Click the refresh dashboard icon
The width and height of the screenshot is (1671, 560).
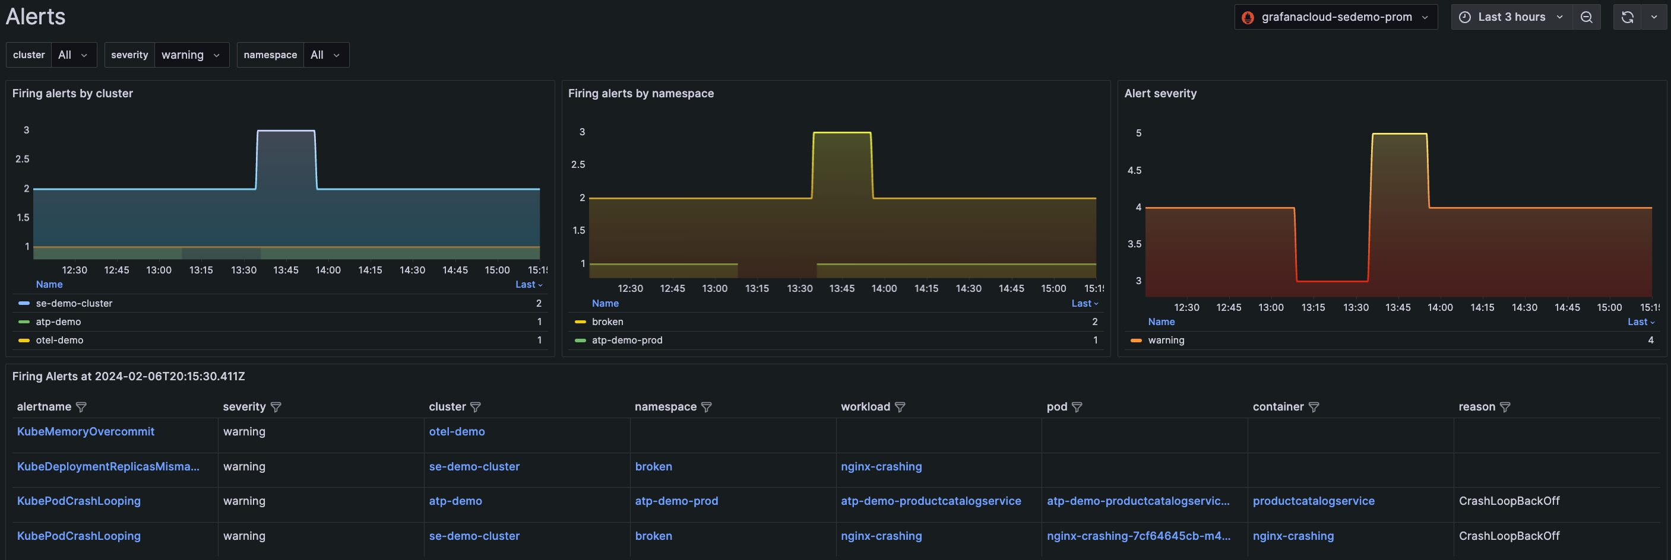coord(1627,18)
